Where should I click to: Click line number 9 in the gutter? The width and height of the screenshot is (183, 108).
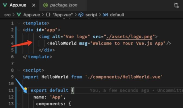pos(12,77)
